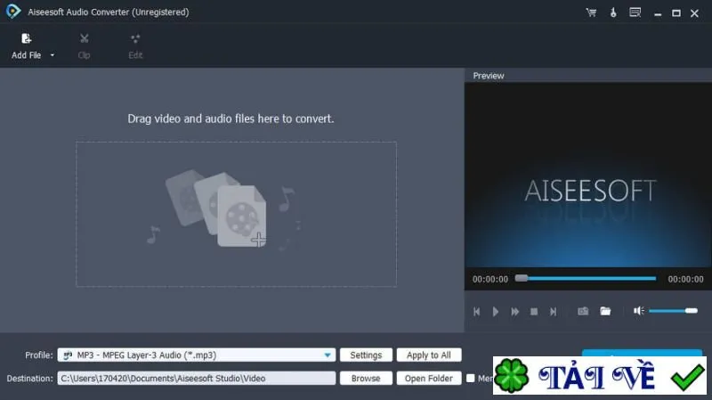This screenshot has width=712, height=400.
Task: Click the Add File toolbar button
Action: coord(26,46)
